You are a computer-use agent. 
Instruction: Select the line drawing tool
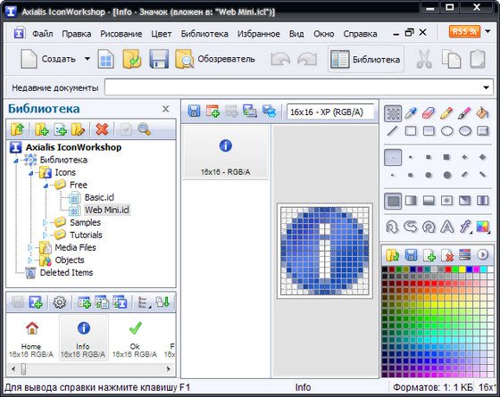click(393, 130)
